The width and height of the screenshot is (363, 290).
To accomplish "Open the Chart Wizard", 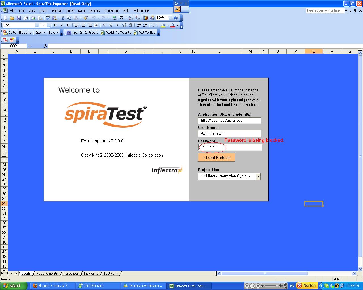I will (x=146, y=18).
